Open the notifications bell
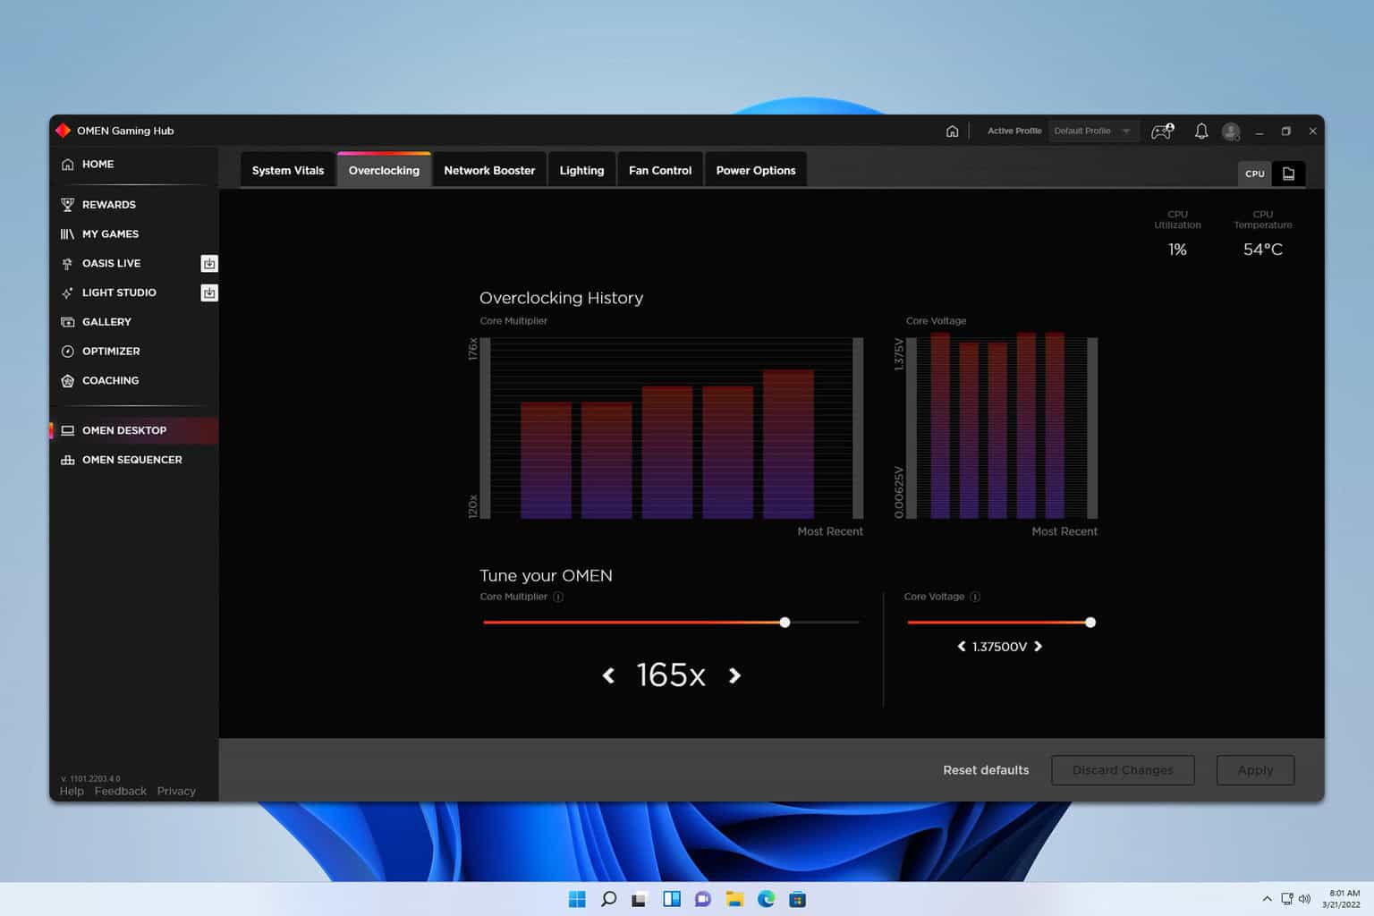This screenshot has height=916, width=1374. [1201, 131]
